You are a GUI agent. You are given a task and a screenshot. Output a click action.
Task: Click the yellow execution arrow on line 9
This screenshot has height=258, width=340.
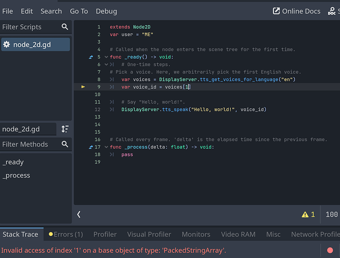[x=83, y=87]
